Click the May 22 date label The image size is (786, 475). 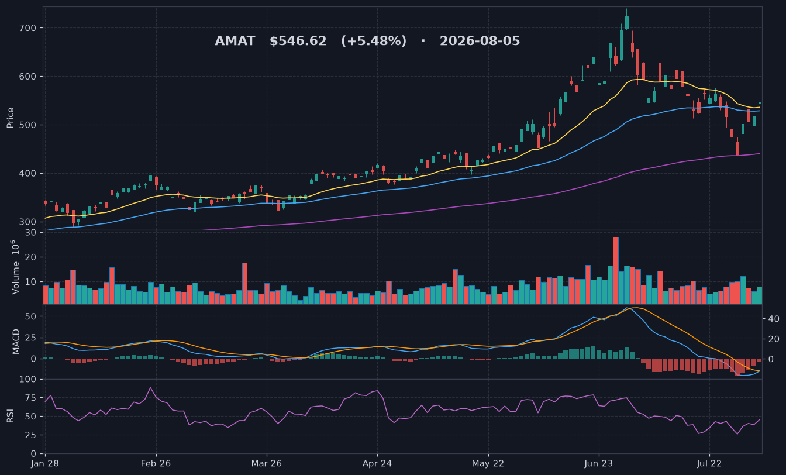click(488, 463)
